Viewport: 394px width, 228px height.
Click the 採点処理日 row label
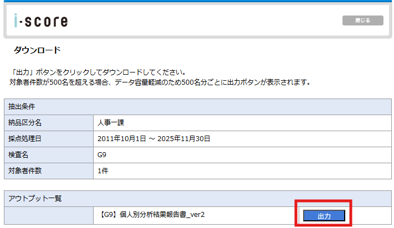(27, 138)
